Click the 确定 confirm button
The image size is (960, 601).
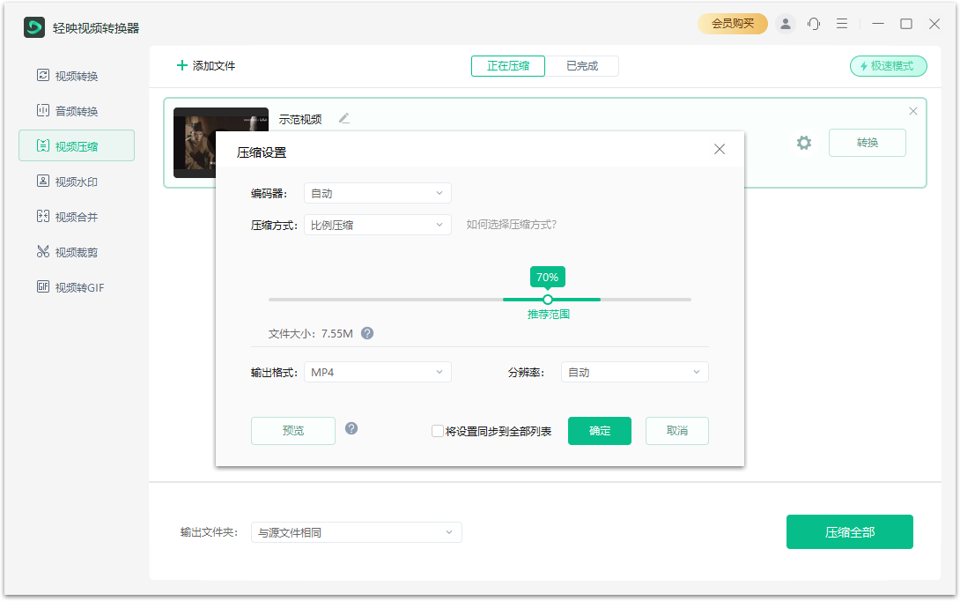click(x=600, y=431)
